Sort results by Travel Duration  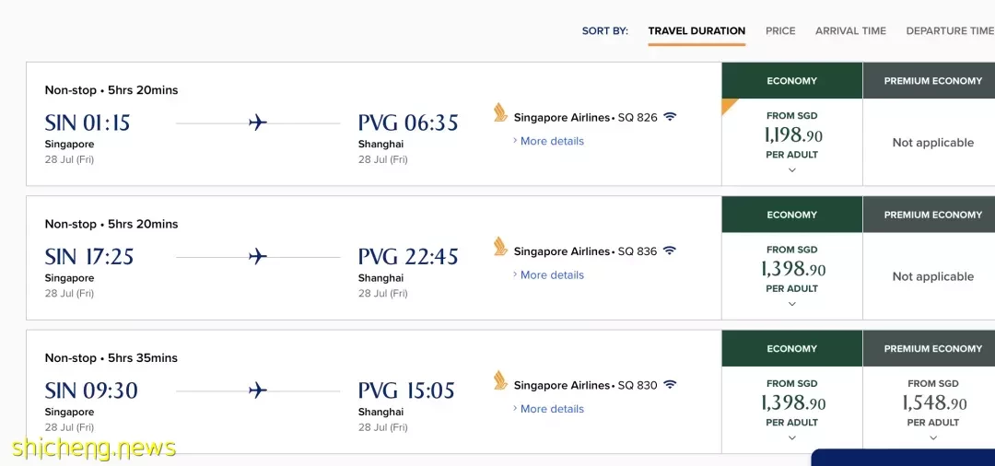[x=696, y=30]
